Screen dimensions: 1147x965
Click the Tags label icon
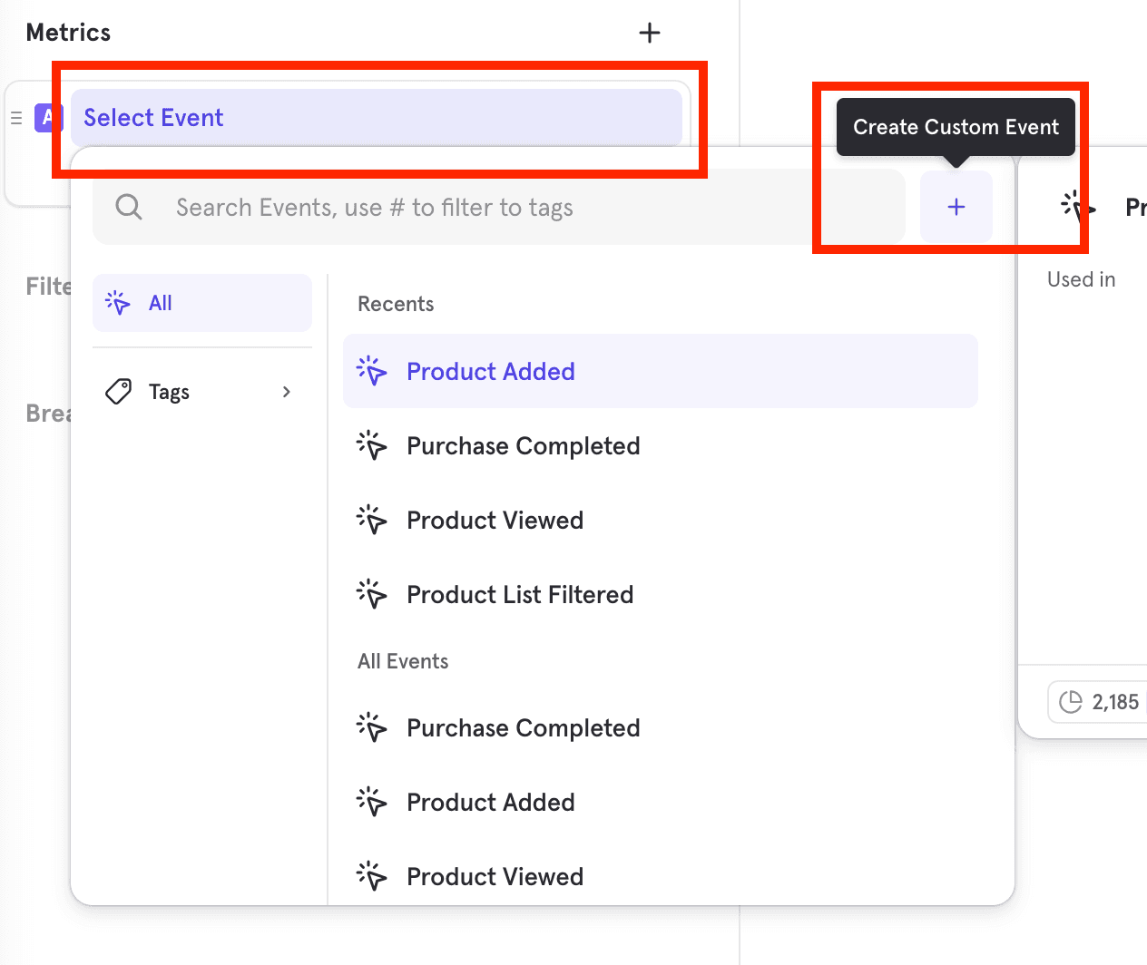tap(119, 392)
